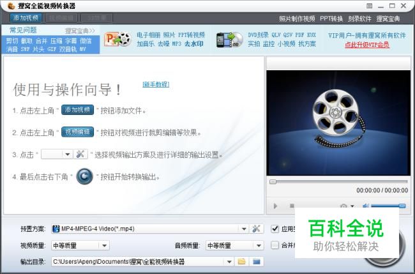The width and height of the screenshot is (415, 274).
Task: Open the PDF link
Action: (x=299, y=35)
